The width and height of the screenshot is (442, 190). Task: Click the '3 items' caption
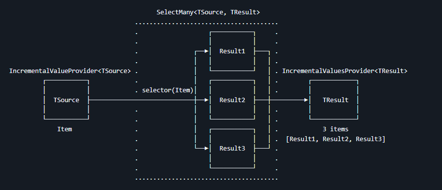[x=335, y=129]
